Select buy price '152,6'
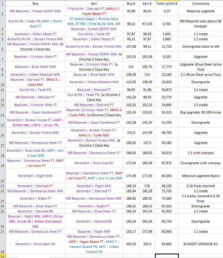Viewport: 223px width, 258px height. (131, 133)
